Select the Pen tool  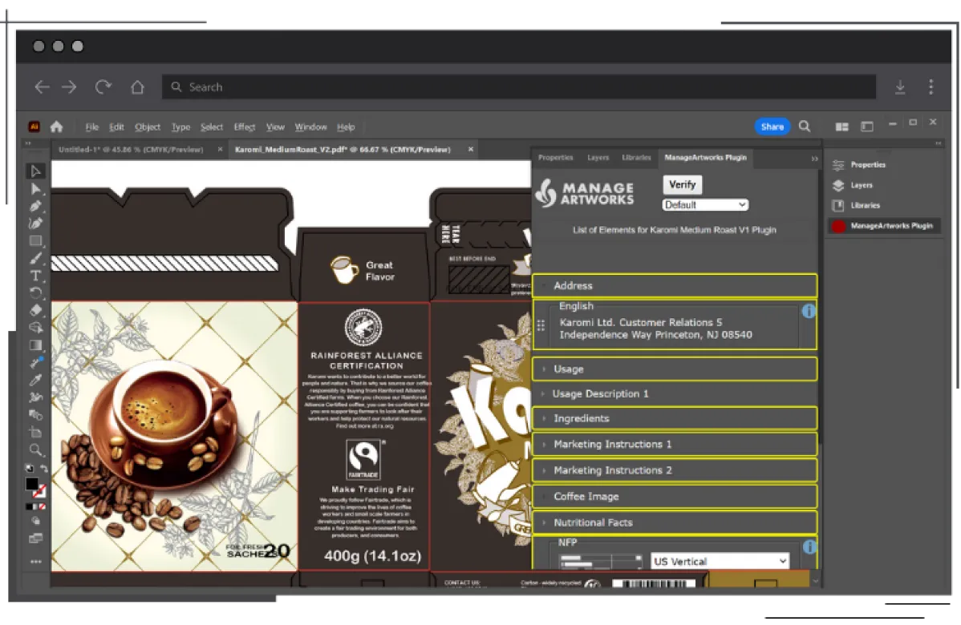(x=35, y=206)
